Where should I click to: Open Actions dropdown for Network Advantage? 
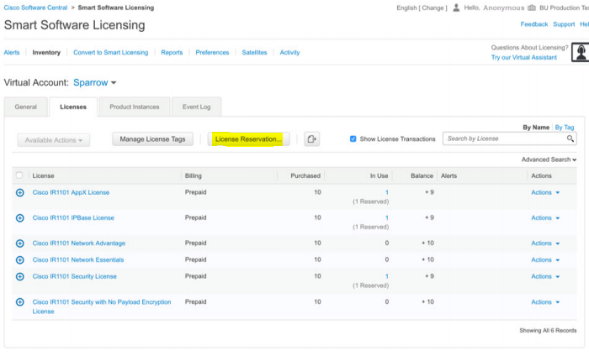(545, 243)
